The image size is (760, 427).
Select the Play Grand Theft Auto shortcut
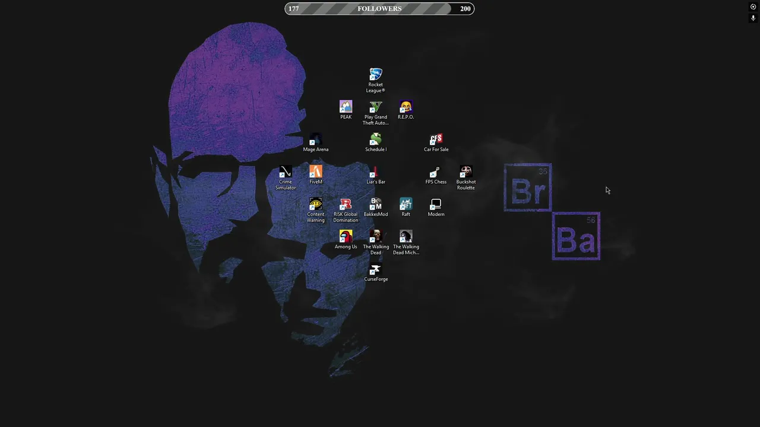pyautogui.click(x=376, y=113)
